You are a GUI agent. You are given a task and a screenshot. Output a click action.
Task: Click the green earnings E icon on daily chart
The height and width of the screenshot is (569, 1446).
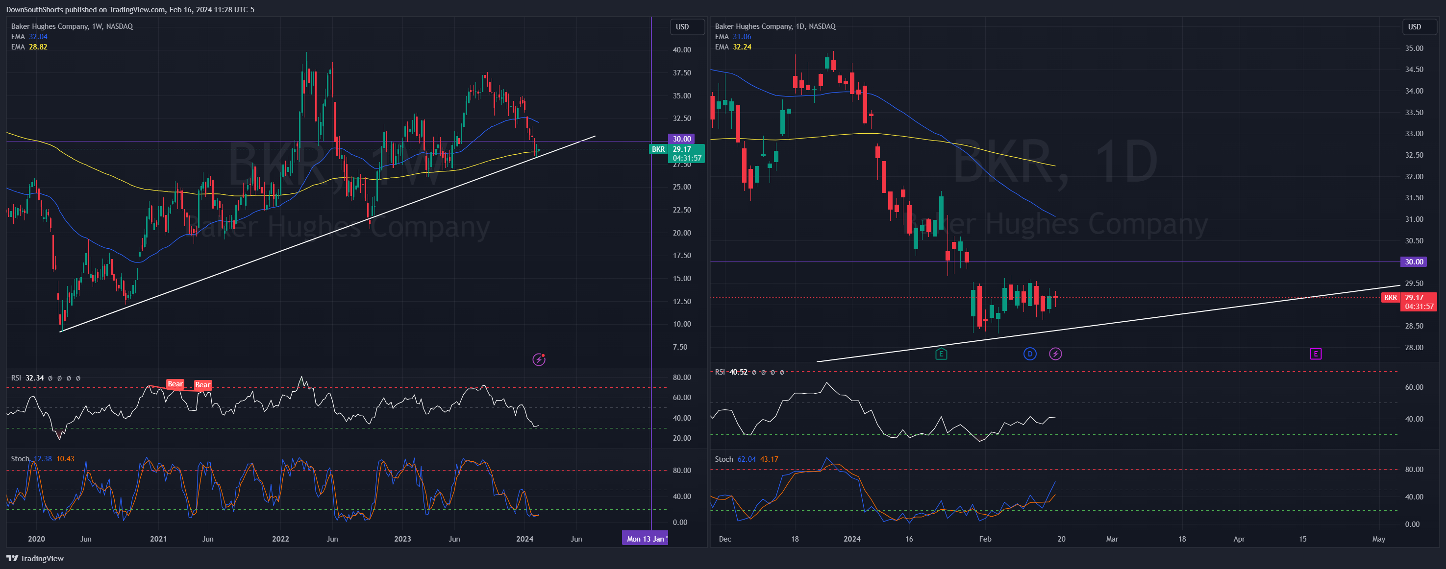941,354
